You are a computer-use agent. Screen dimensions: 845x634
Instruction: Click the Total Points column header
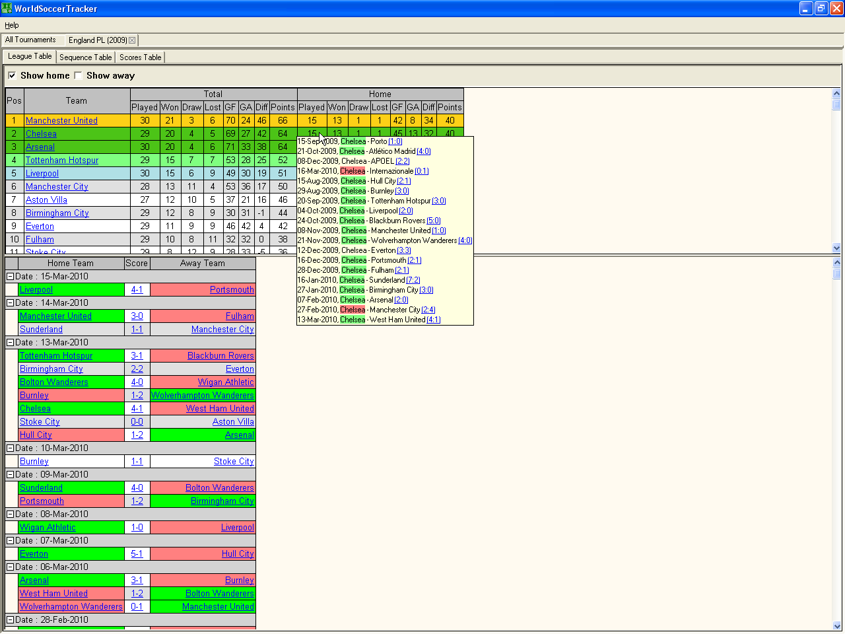(x=283, y=108)
